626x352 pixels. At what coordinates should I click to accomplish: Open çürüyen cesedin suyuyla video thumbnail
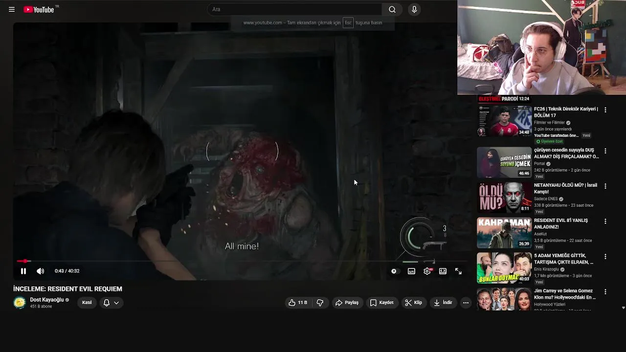[504, 162]
